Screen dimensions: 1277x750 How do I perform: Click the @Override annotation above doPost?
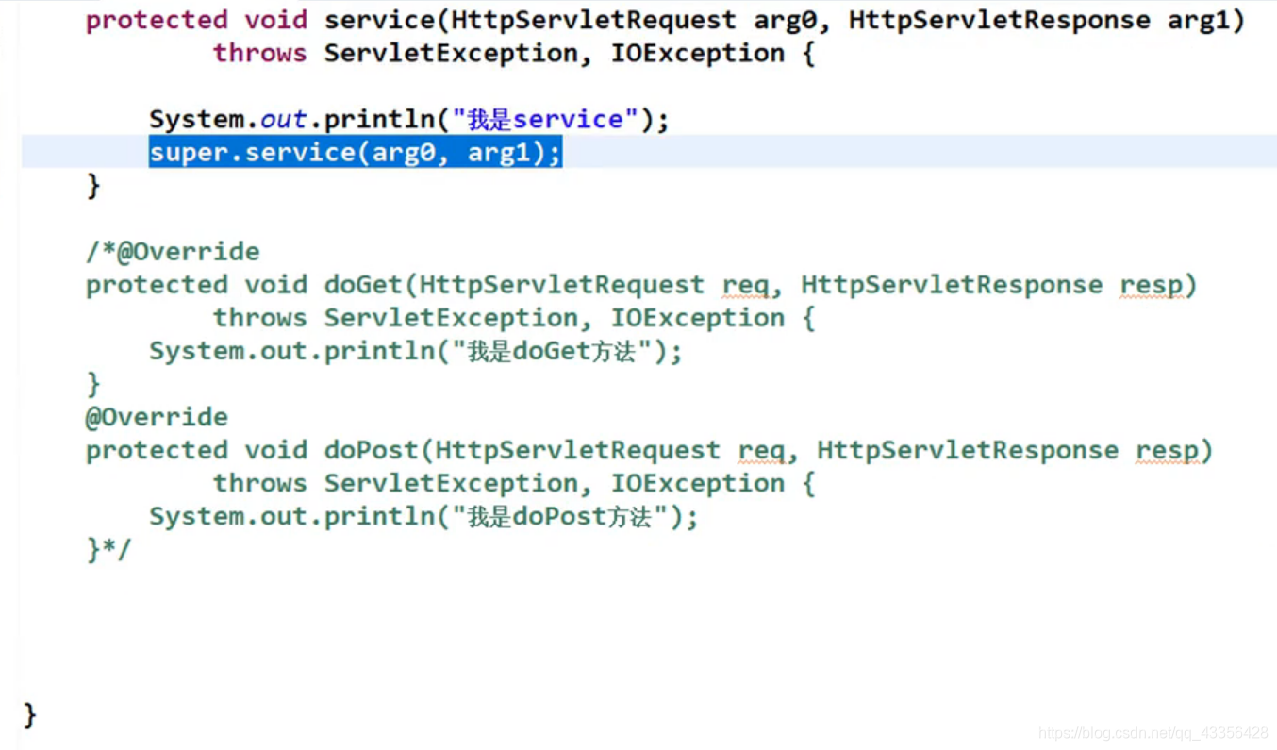[157, 417]
